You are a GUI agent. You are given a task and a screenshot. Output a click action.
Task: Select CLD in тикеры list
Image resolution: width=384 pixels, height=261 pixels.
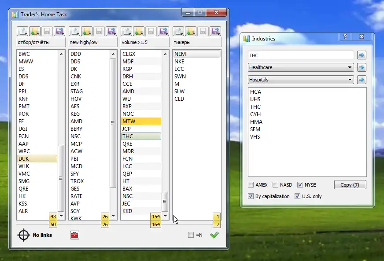[x=197, y=99]
